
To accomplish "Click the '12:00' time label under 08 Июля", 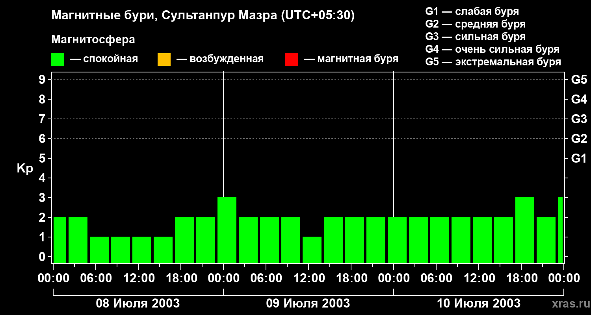I will [138, 278].
